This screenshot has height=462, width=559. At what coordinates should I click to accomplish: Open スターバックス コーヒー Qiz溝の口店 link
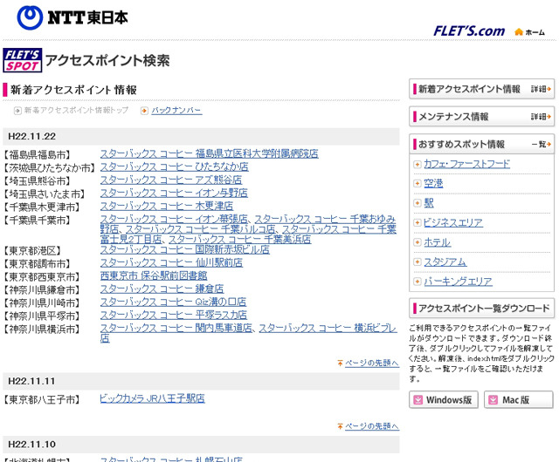coord(173,302)
